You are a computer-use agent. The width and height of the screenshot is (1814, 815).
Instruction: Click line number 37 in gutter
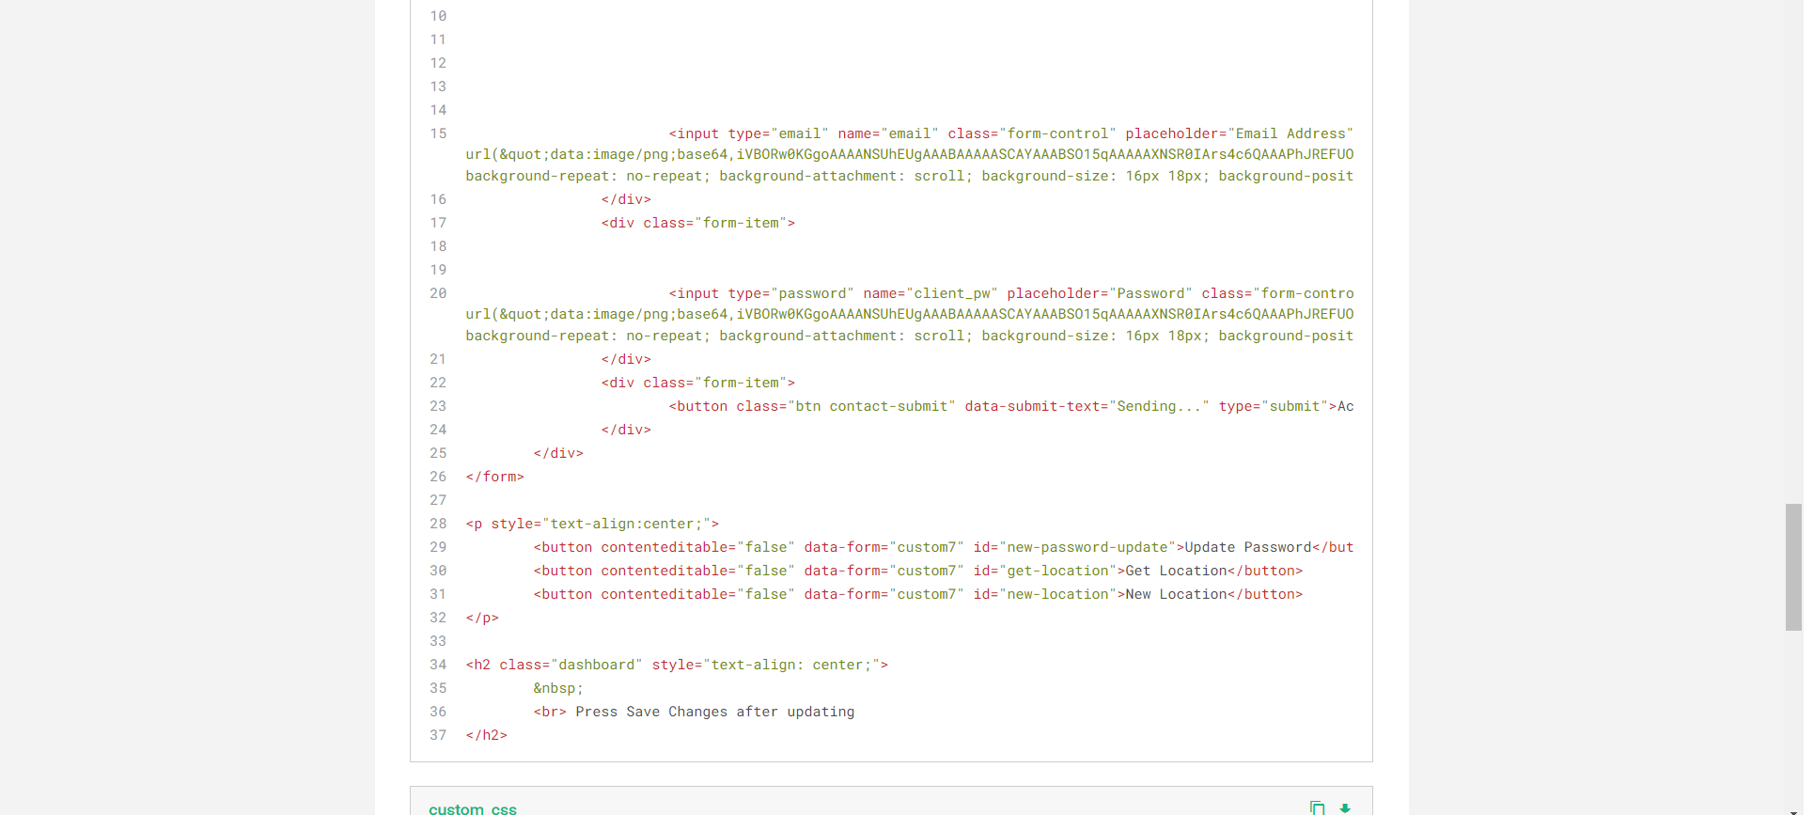[438, 735]
